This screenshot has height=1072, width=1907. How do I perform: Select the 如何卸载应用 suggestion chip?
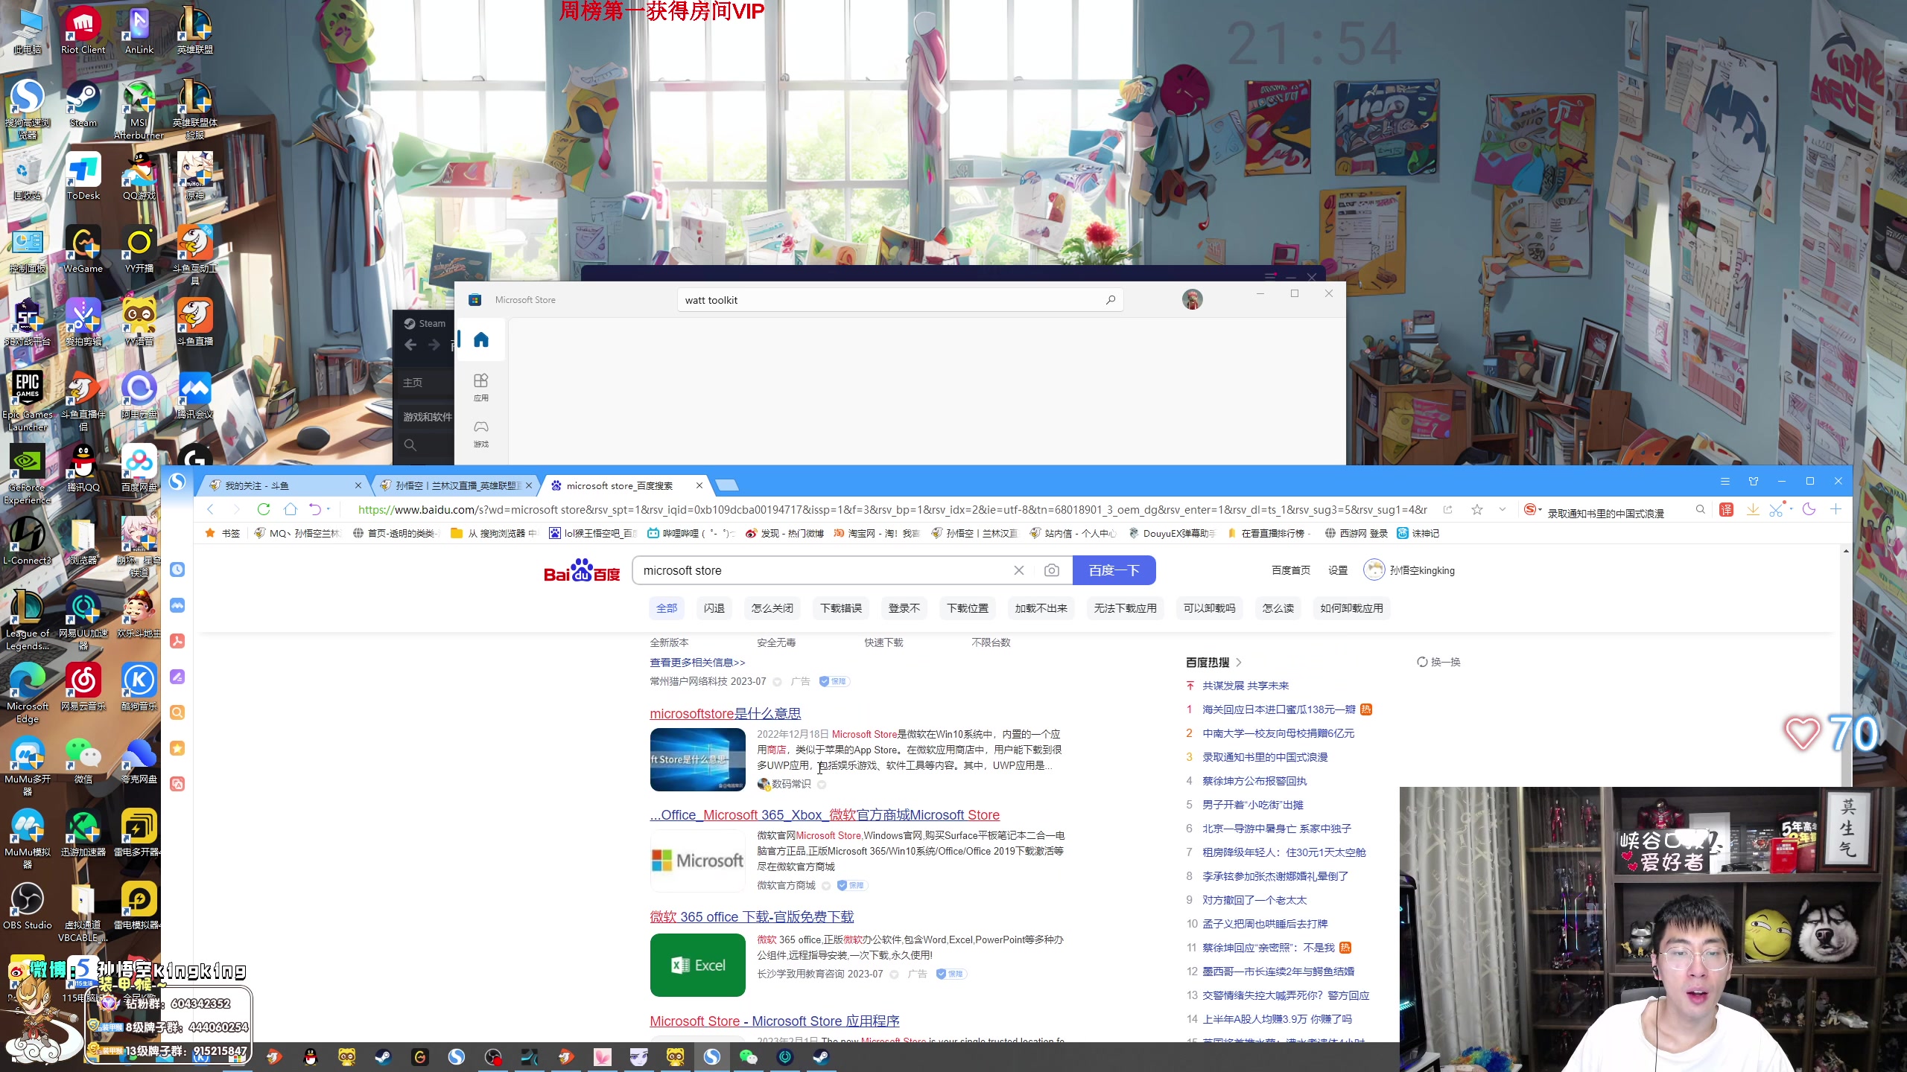[1351, 608]
